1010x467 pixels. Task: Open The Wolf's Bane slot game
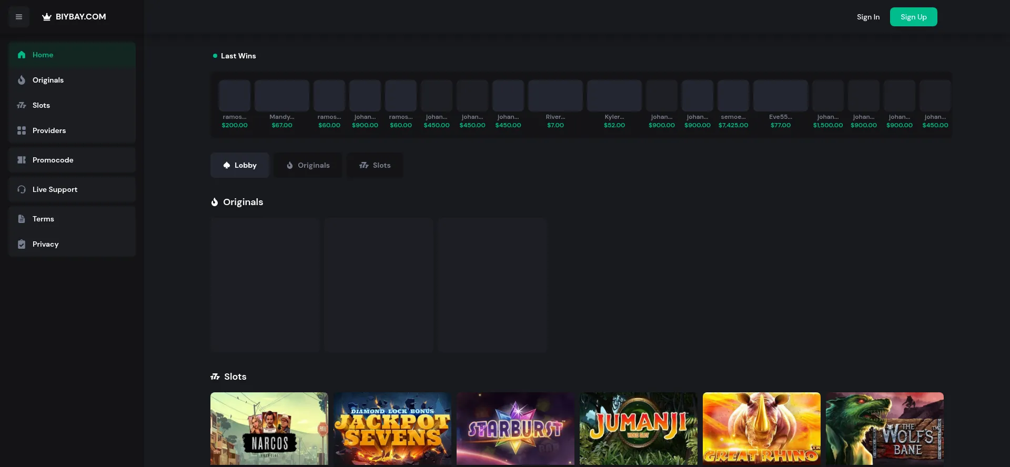tap(885, 429)
